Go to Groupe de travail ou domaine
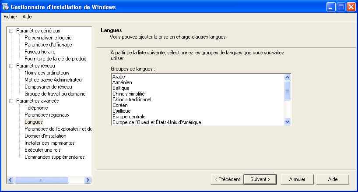This screenshot has width=358, height=192. [x=55, y=94]
